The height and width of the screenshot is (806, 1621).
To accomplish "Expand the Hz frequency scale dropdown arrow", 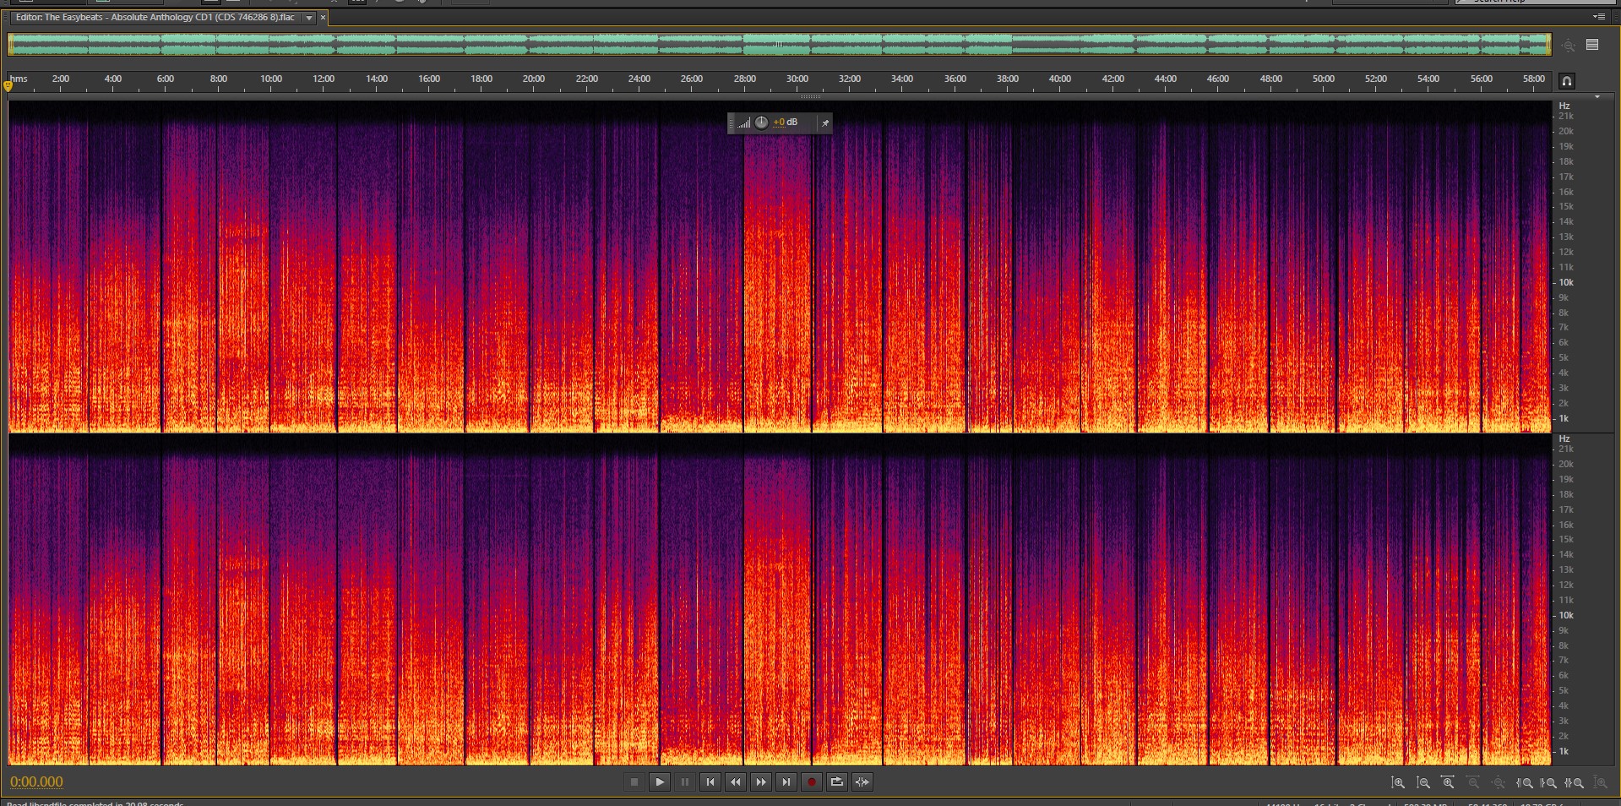I will pos(1597,98).
